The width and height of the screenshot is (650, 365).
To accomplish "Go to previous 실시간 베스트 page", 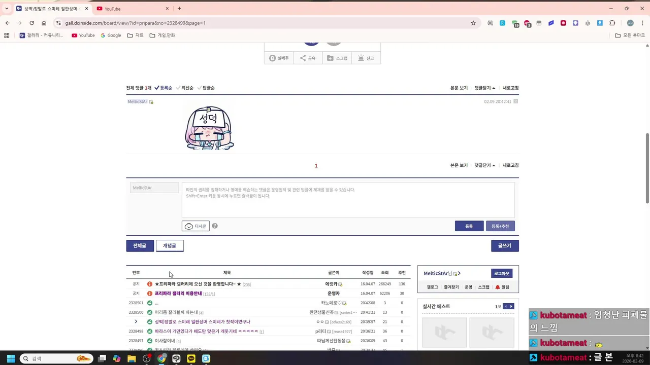I will [x=505, y=306].
